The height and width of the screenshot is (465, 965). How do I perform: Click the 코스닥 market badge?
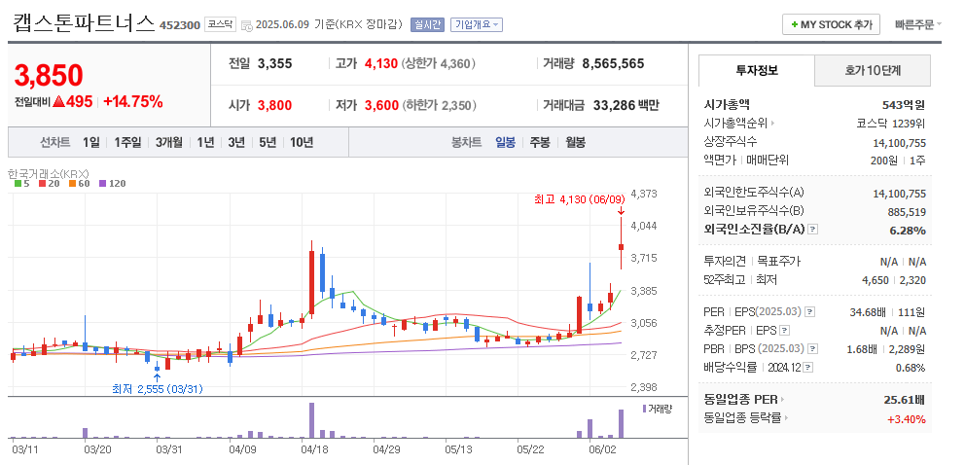220,24
